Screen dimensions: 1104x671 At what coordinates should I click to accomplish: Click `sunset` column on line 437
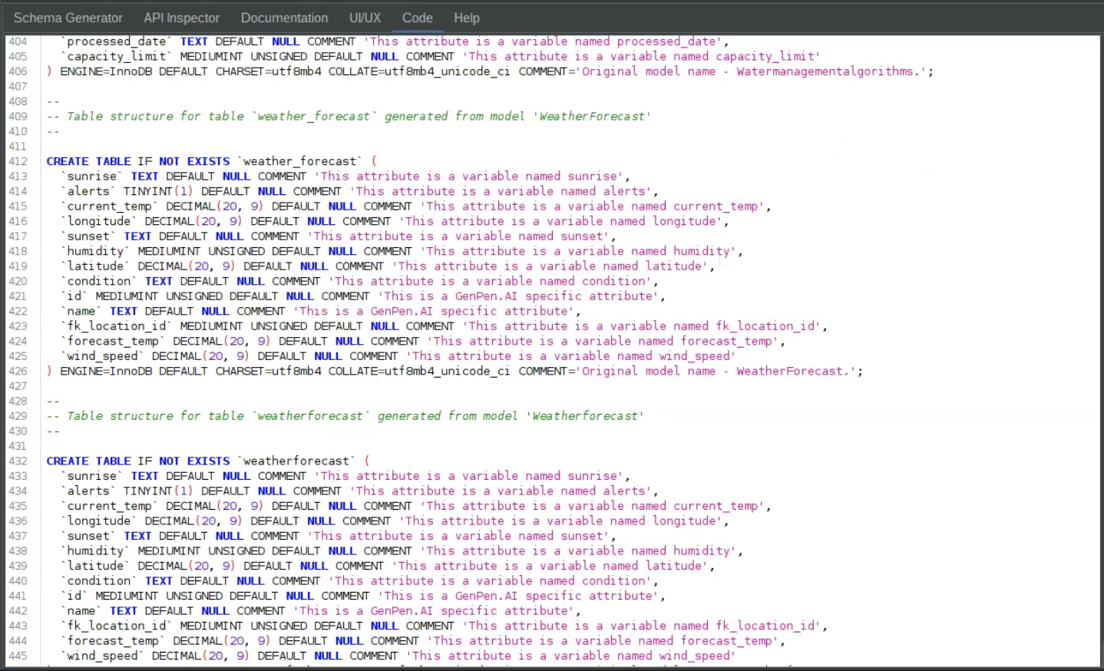(88, 535)
